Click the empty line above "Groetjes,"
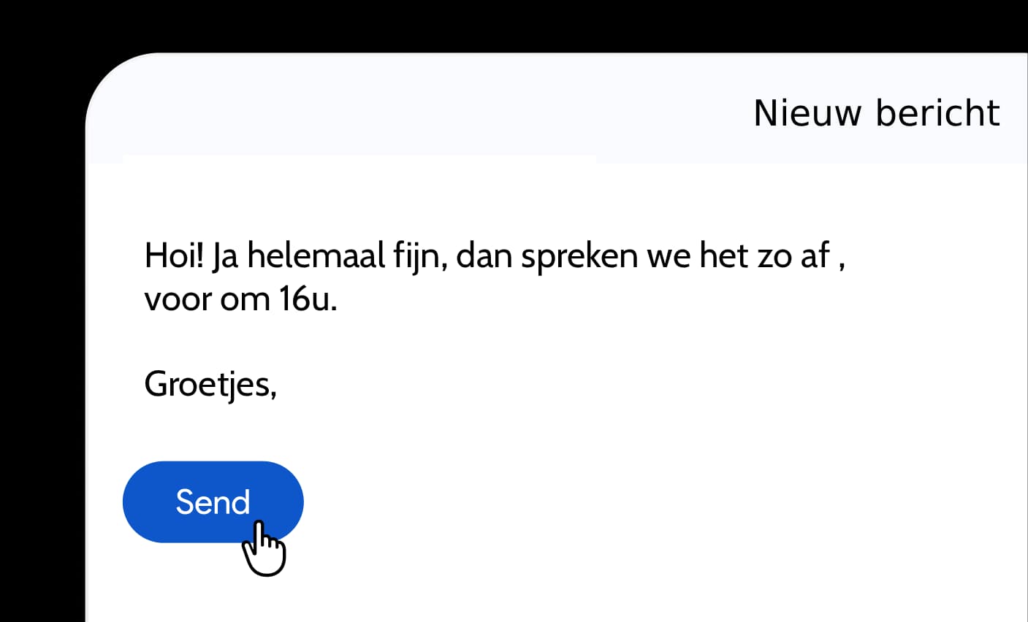Screen dimensions: 1028x622 (292, 342)
